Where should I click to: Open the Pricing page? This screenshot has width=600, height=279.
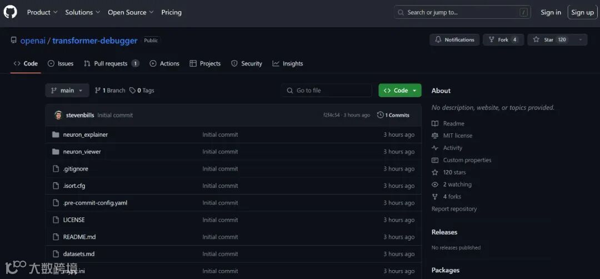coord(172,12)
